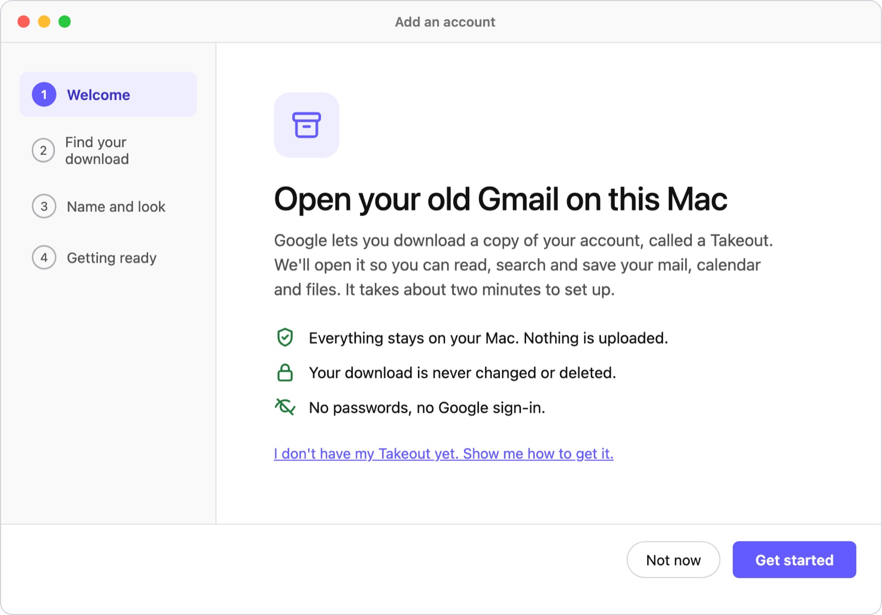Open the Find your download step
The image size is (882, 615).
(108, 150)
